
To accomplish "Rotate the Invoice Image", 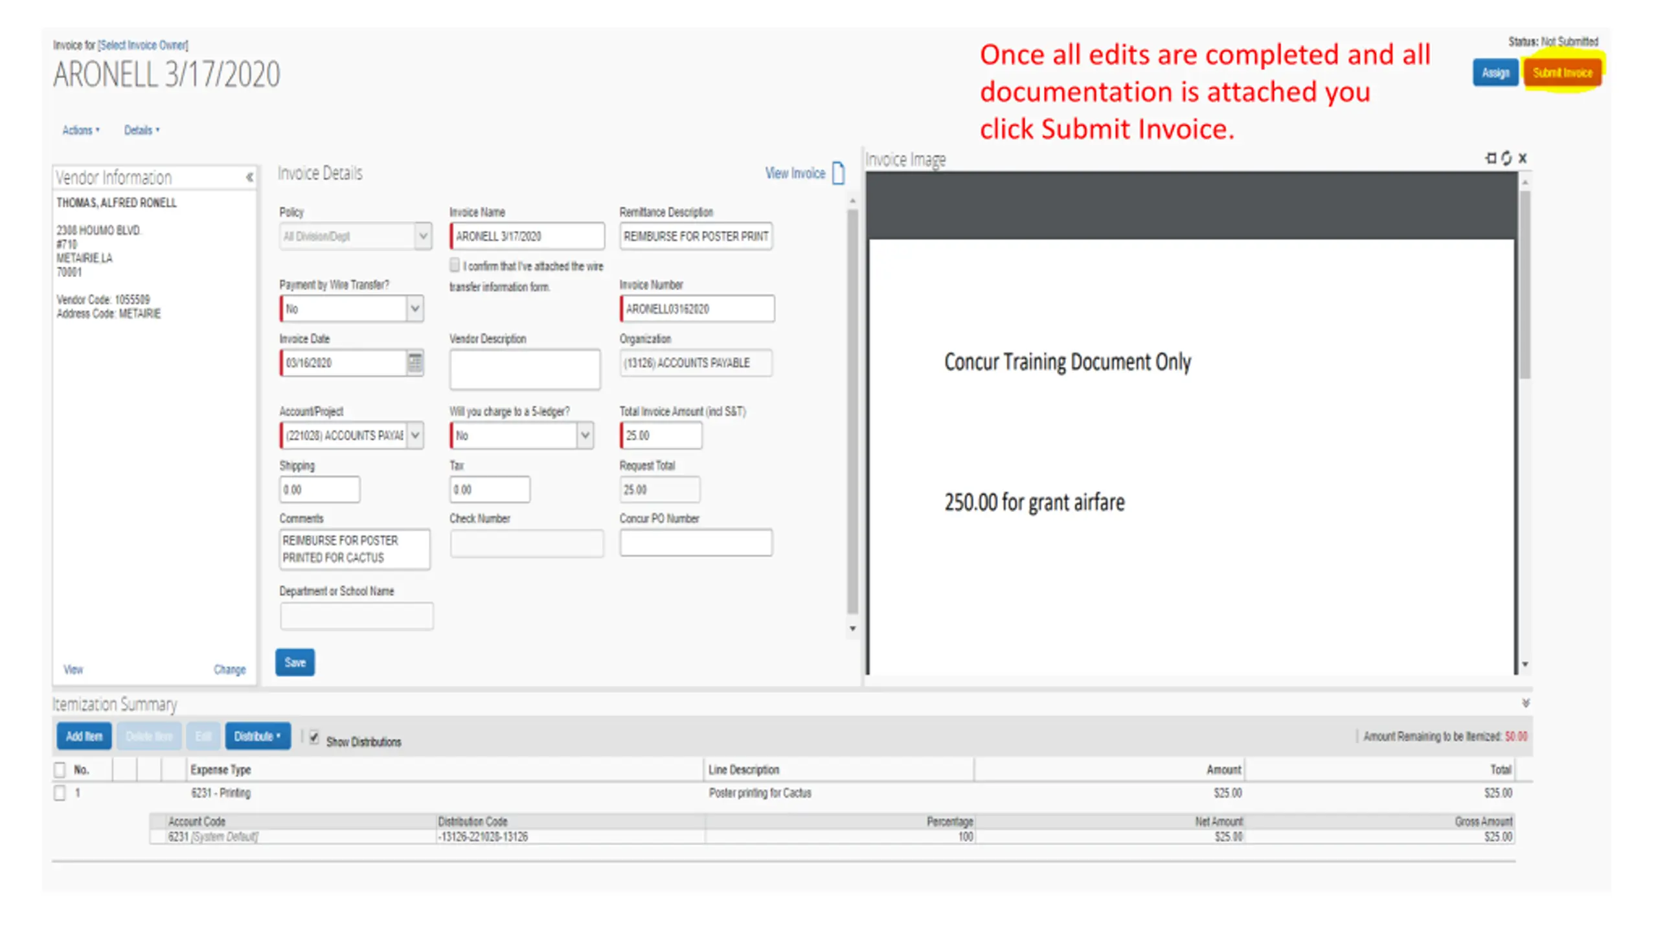I will coord(1506,158).
